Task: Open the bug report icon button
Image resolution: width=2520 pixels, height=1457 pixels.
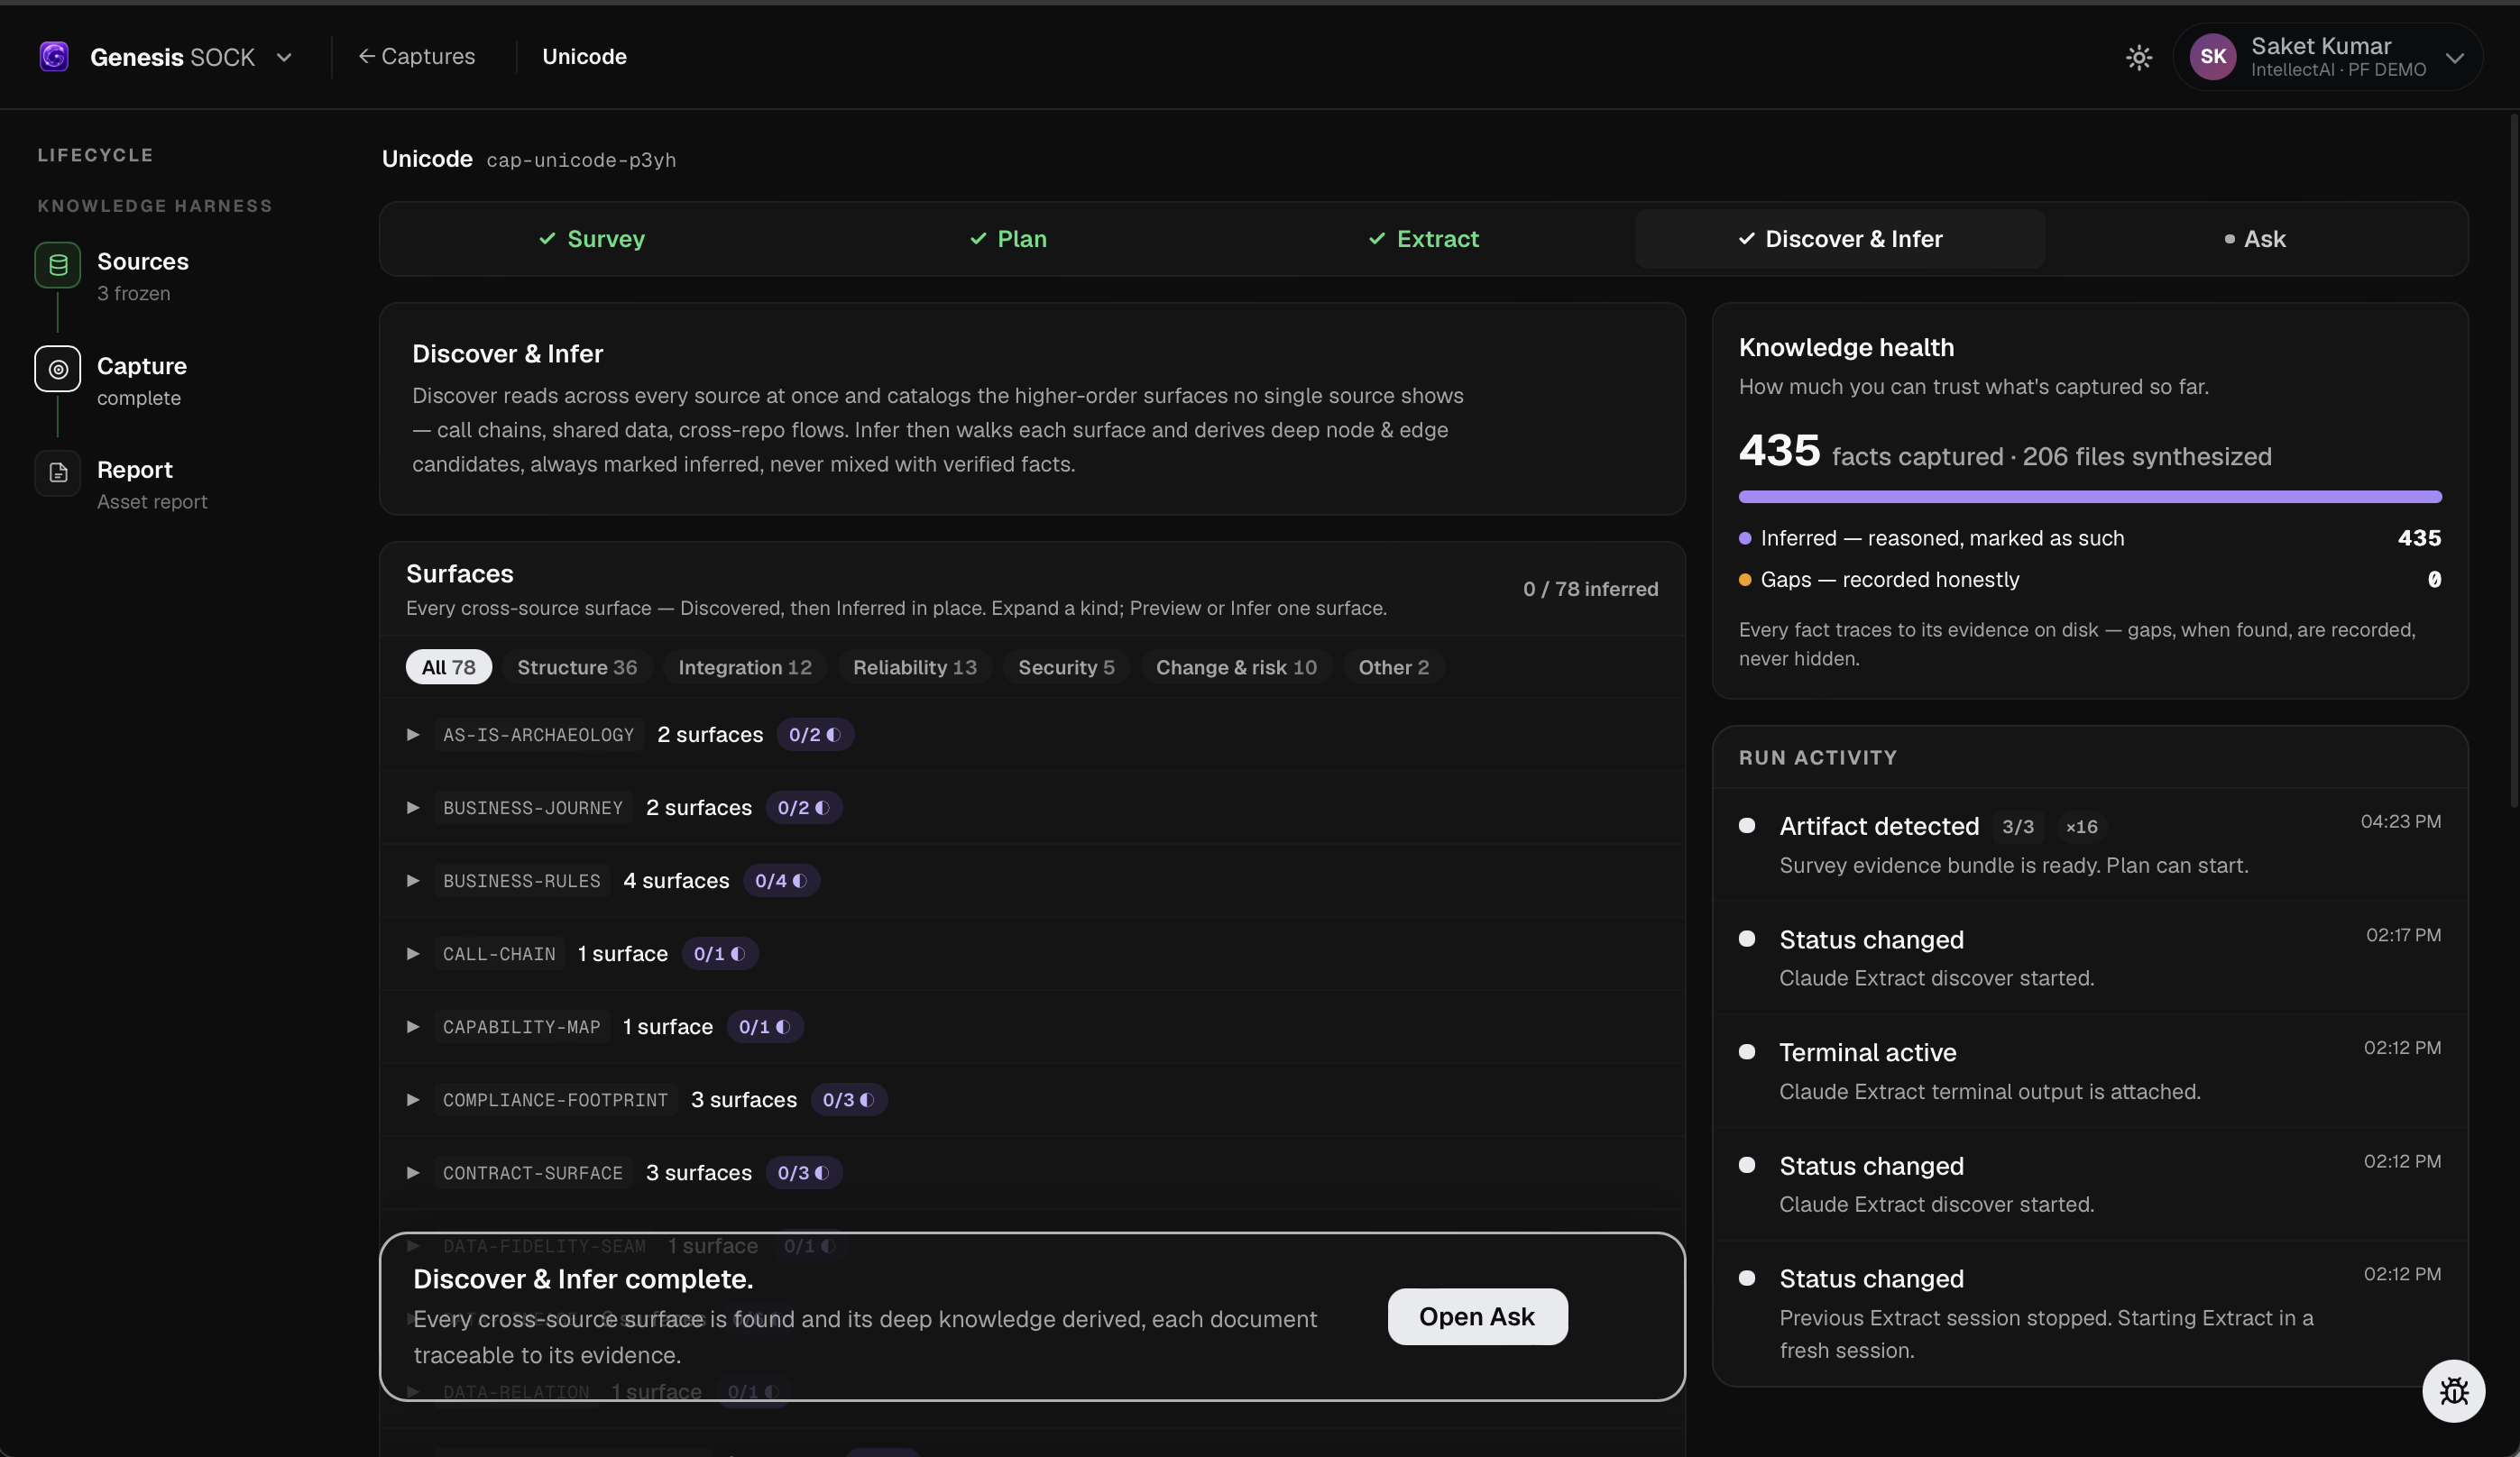Action: pyautogui.click(x=2453, y=1390)
